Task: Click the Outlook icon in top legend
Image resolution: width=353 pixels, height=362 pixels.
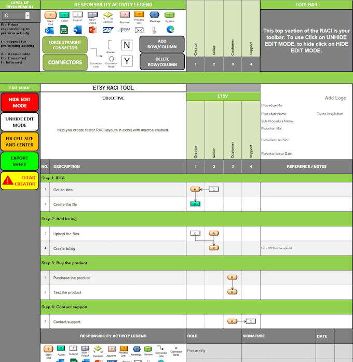Action: point(49,30)
